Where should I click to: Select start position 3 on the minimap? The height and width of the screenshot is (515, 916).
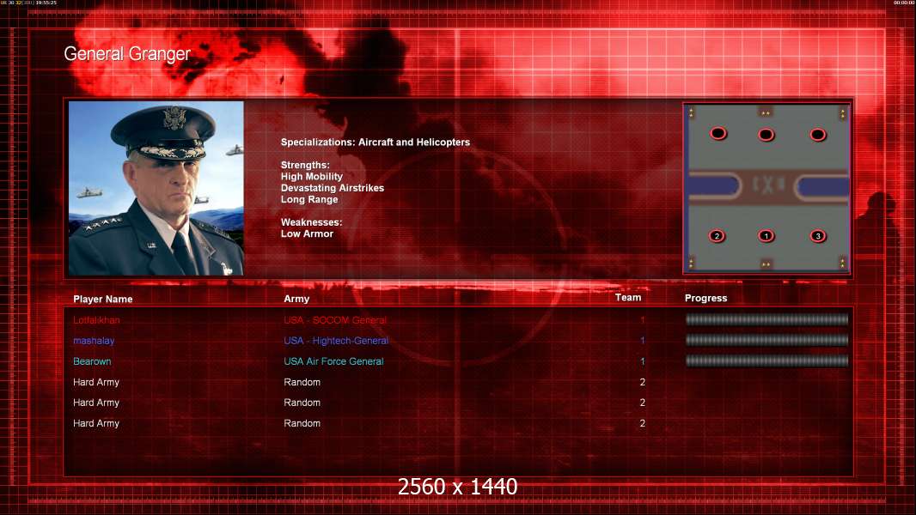[x=818, y=236]
